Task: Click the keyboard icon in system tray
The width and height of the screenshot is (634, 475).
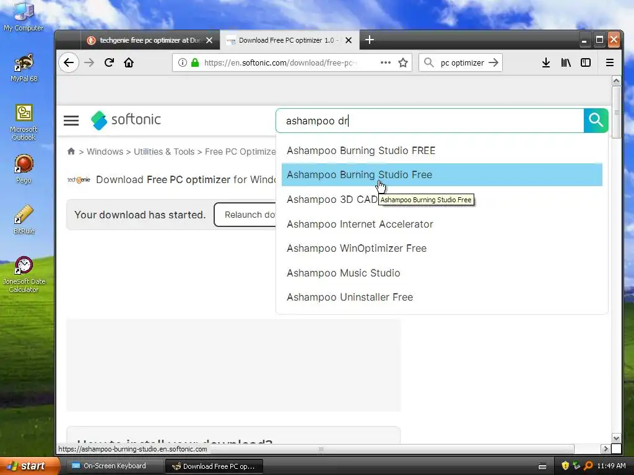Action: coord(542,466)
